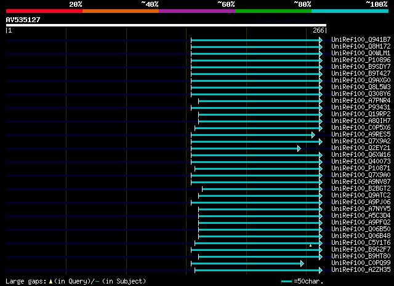Click the alignment bar for UniRef100_C0PQ99
Image resolution: width=394 pixels, height=286 pixels.
pyautogui.click(x=247, y=264)
